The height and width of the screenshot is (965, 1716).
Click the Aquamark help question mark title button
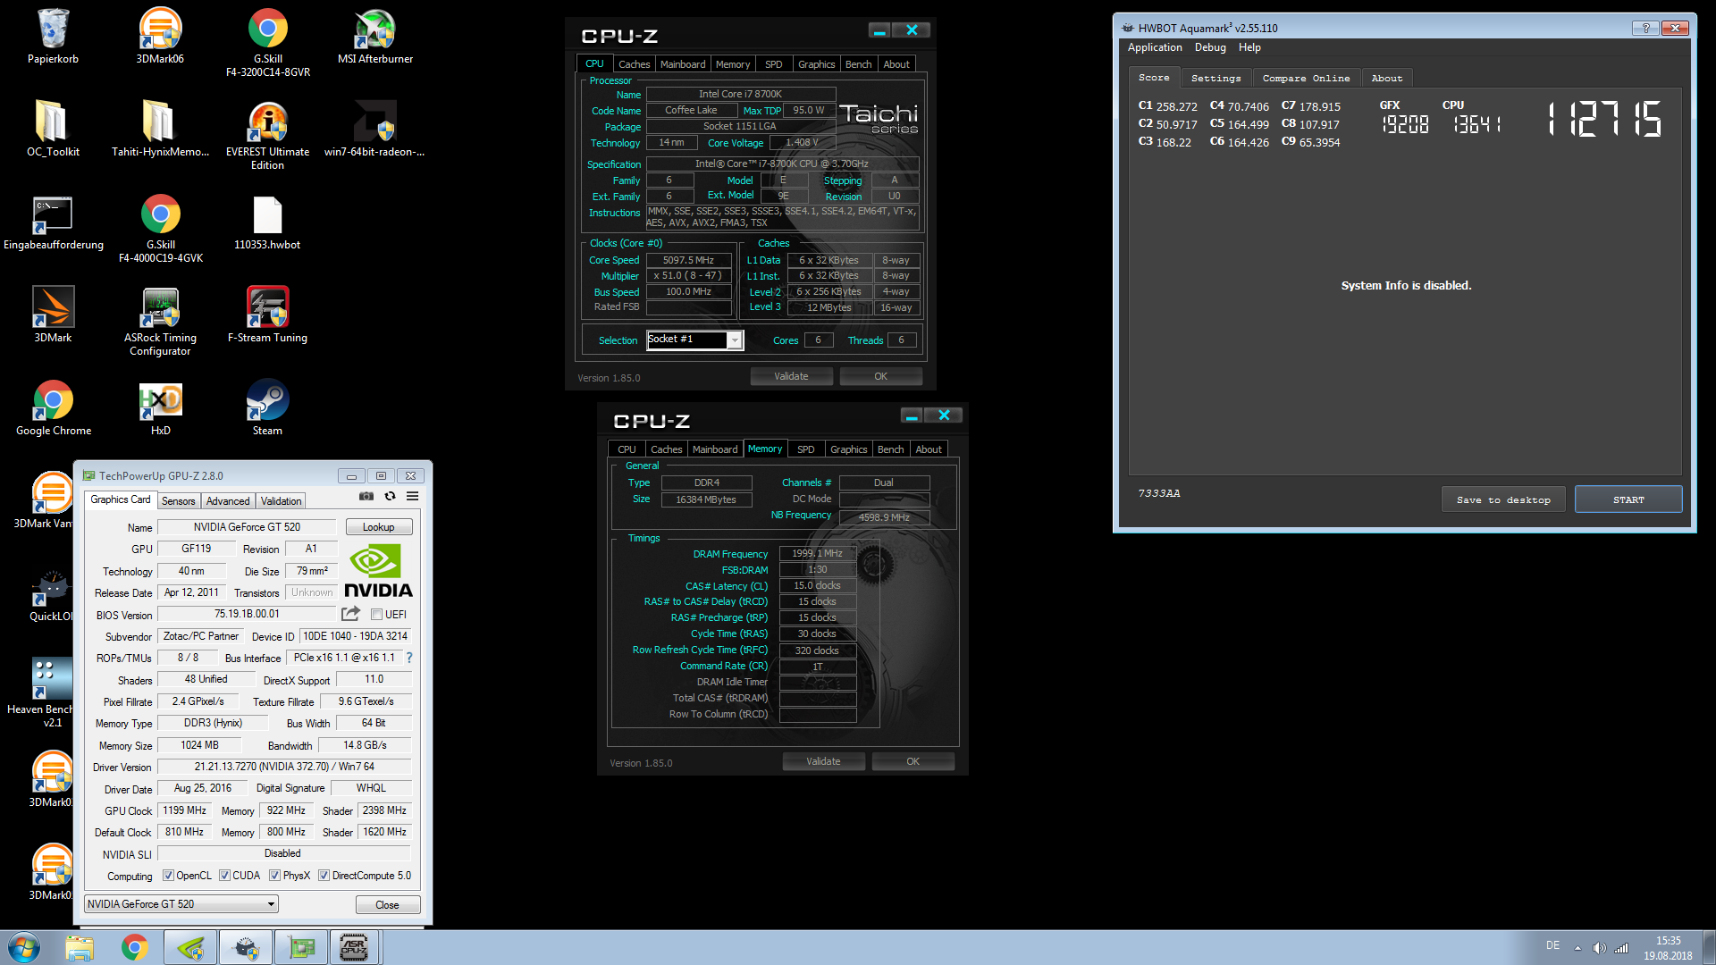pos(1645,28)
